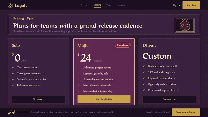
Task: Click the $24 price in Majlis plan
Action: click(x=84, y=57)
